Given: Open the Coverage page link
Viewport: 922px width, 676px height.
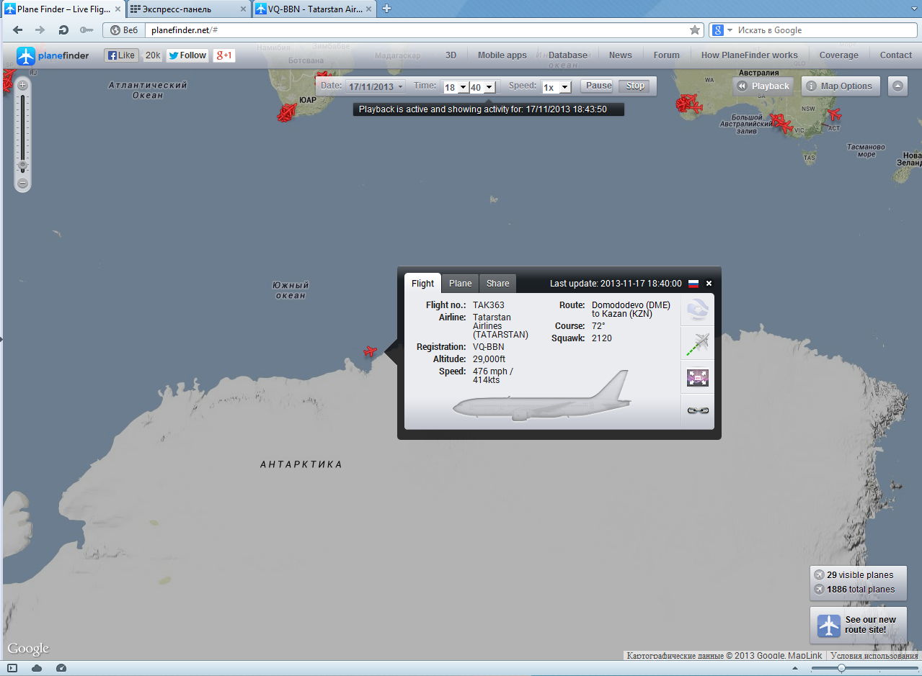Looking at the screenshot, I should pyautogui.click(x=838, y=55).
